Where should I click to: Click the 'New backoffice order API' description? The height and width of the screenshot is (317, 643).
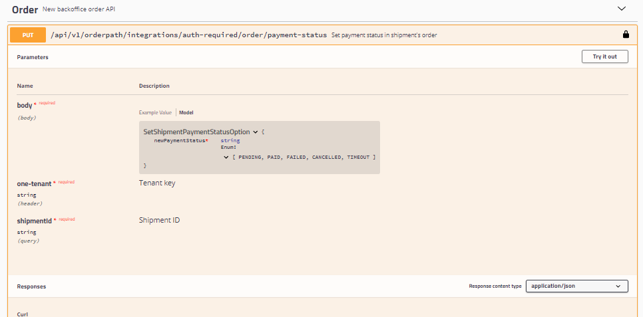tap(79, 9)
